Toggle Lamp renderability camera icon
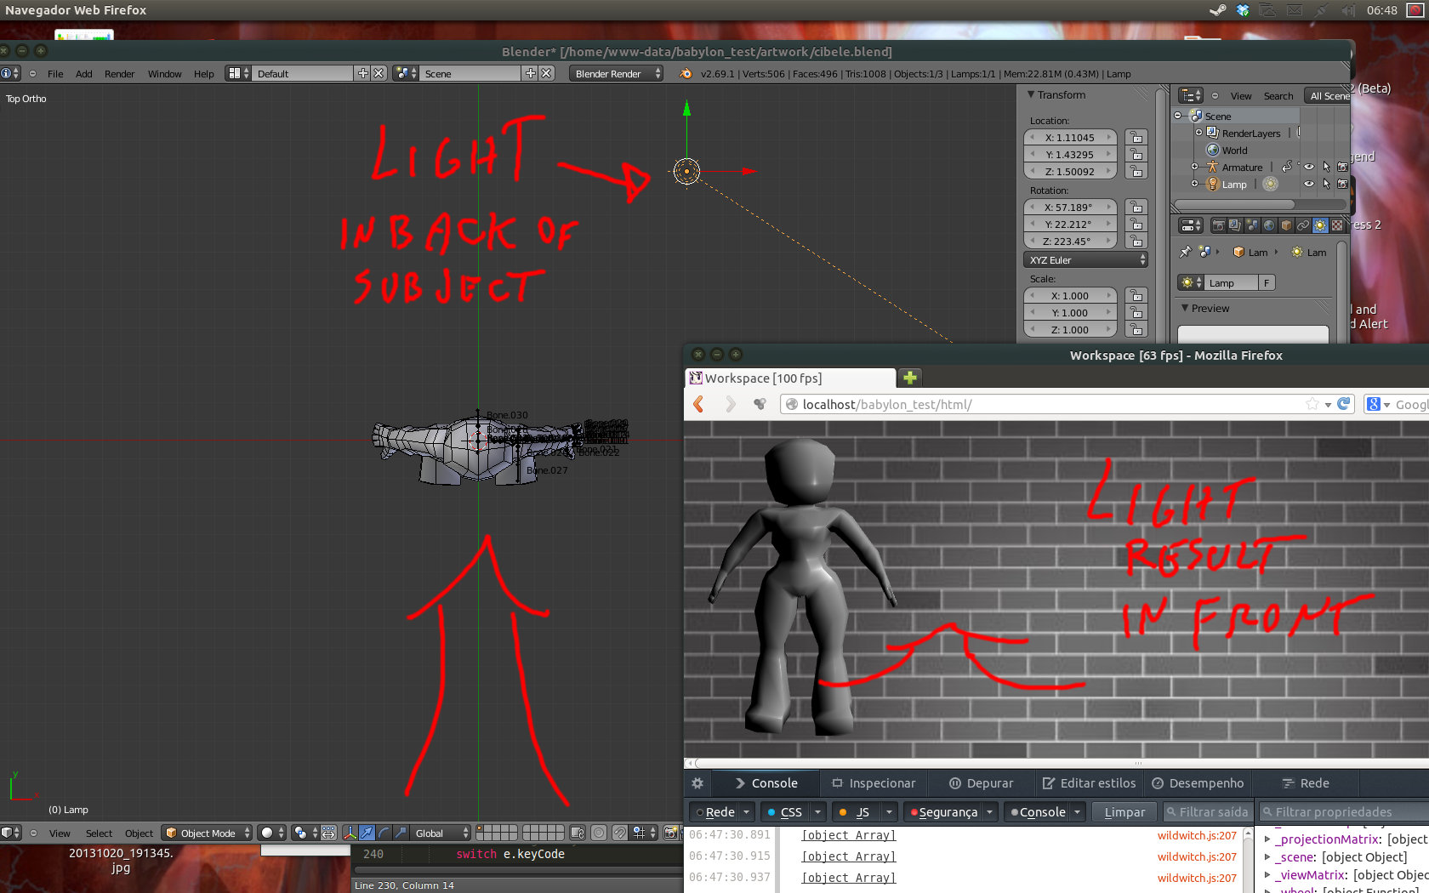The width and height of the screenshot is (1429, 893). click(1342, 184)
